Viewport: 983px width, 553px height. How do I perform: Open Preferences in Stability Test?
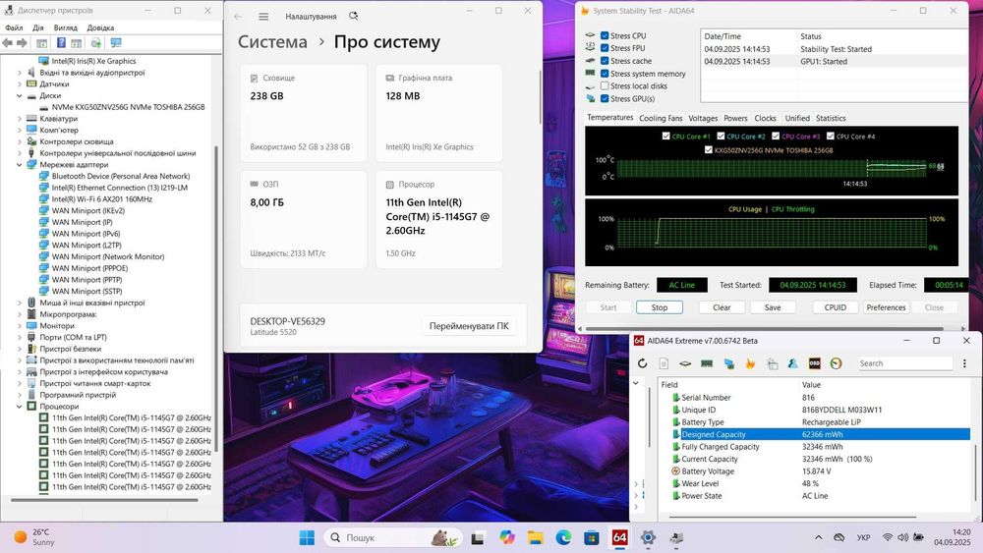click(886, 307)
